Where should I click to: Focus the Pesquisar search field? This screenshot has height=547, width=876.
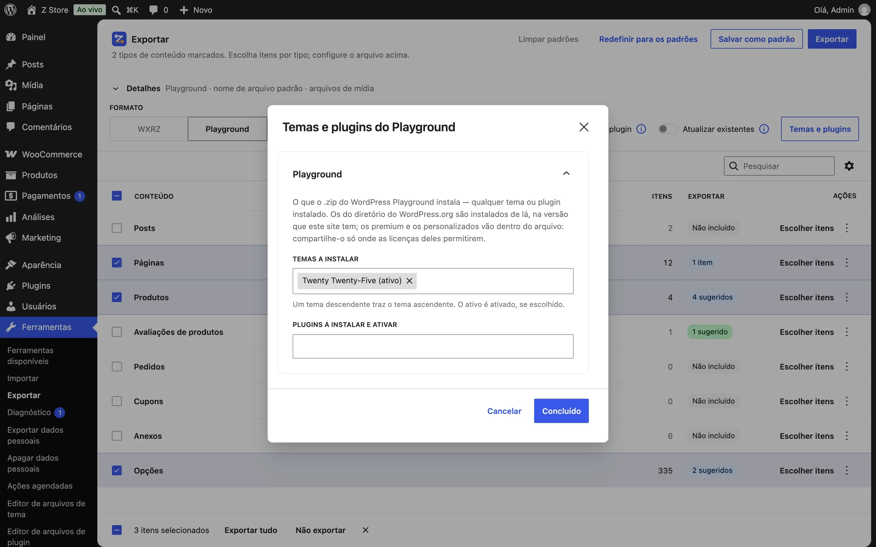(x=779, y=166)
